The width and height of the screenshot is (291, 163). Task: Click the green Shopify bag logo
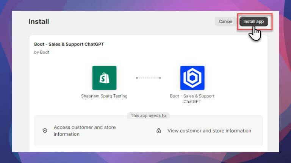point(104,78)
